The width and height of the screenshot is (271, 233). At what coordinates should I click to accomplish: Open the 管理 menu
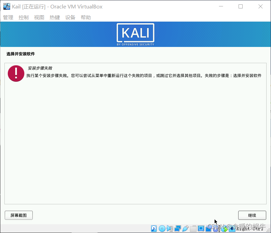click(8, 18)
